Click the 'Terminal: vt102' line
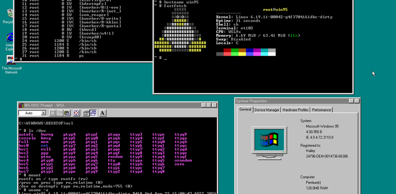The height and width of the screenshot is (194, 396). [x=234, y=28]
